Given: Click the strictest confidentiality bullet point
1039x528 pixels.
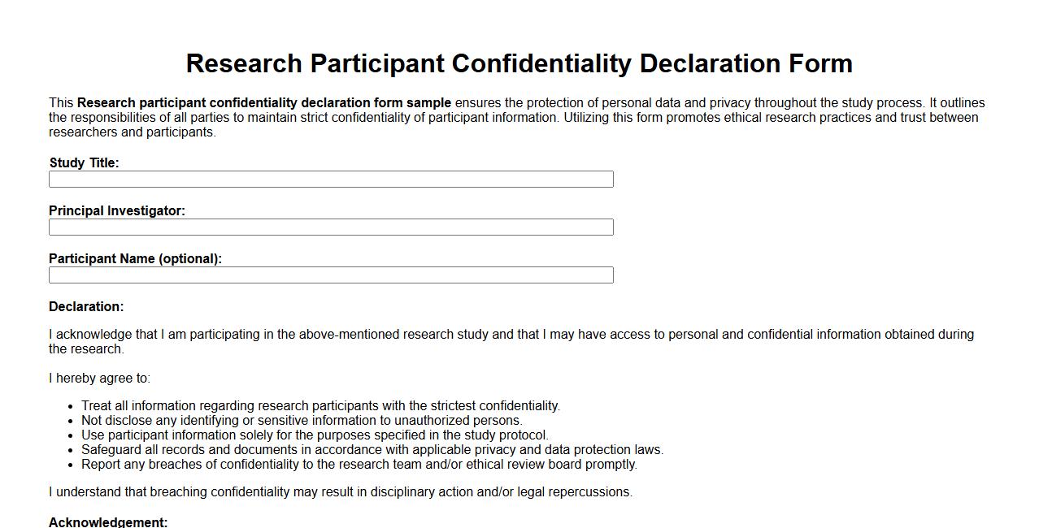Looking at the screenshot, I should point(320,405).
